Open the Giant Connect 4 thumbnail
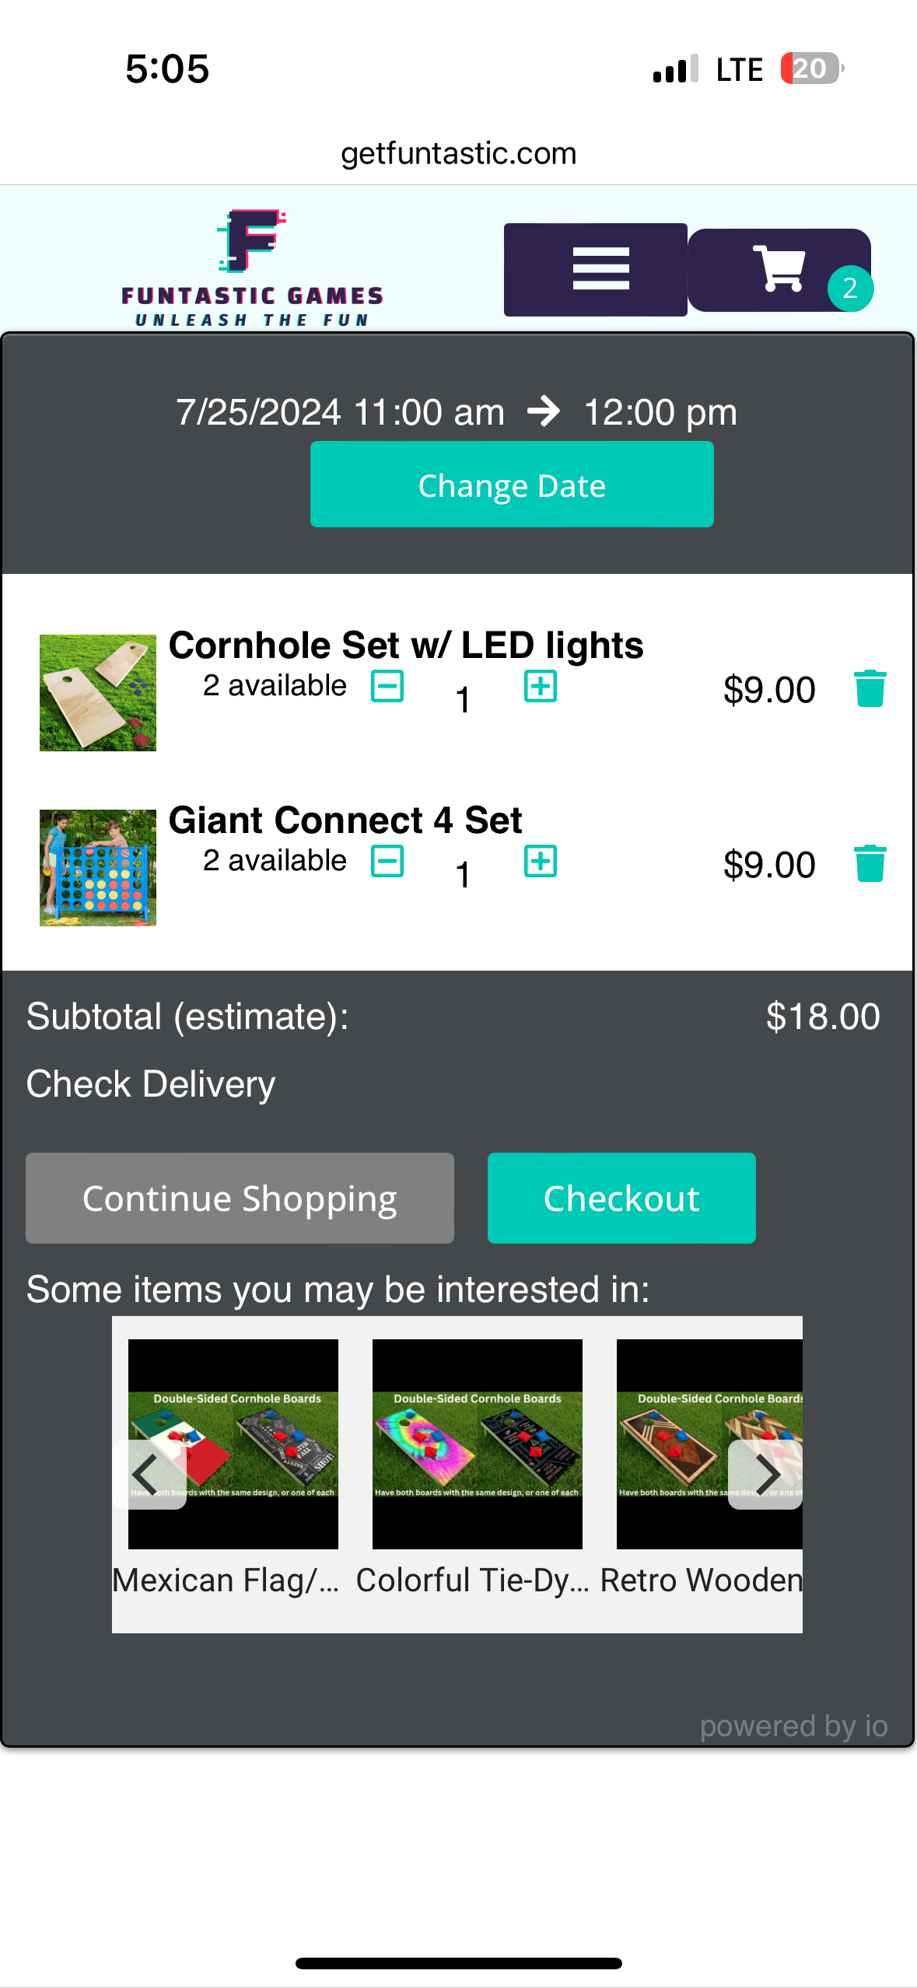Viewport: 917px width, 1988px height. pos(98,867)
